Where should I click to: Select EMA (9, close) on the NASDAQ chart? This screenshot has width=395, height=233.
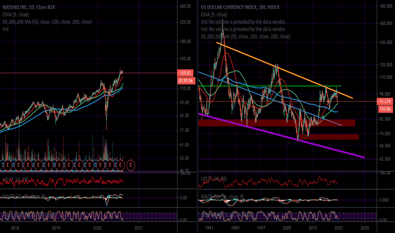pyautogui.click(x=16, y=14)
